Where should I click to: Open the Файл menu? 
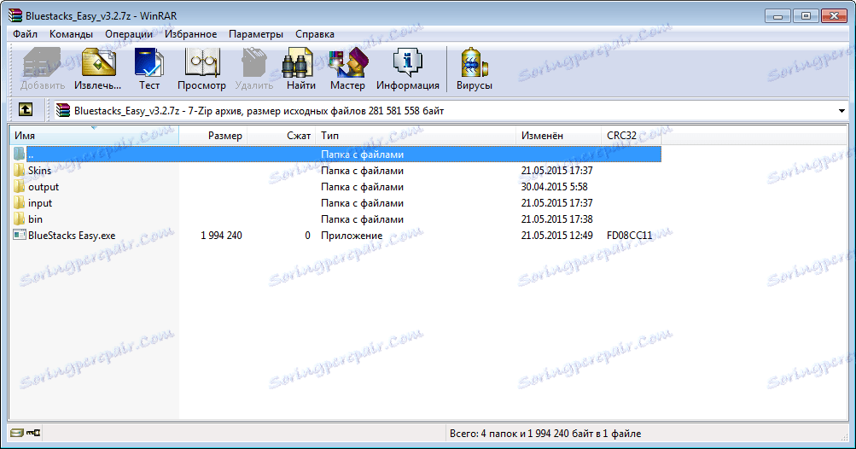(25, 34)
